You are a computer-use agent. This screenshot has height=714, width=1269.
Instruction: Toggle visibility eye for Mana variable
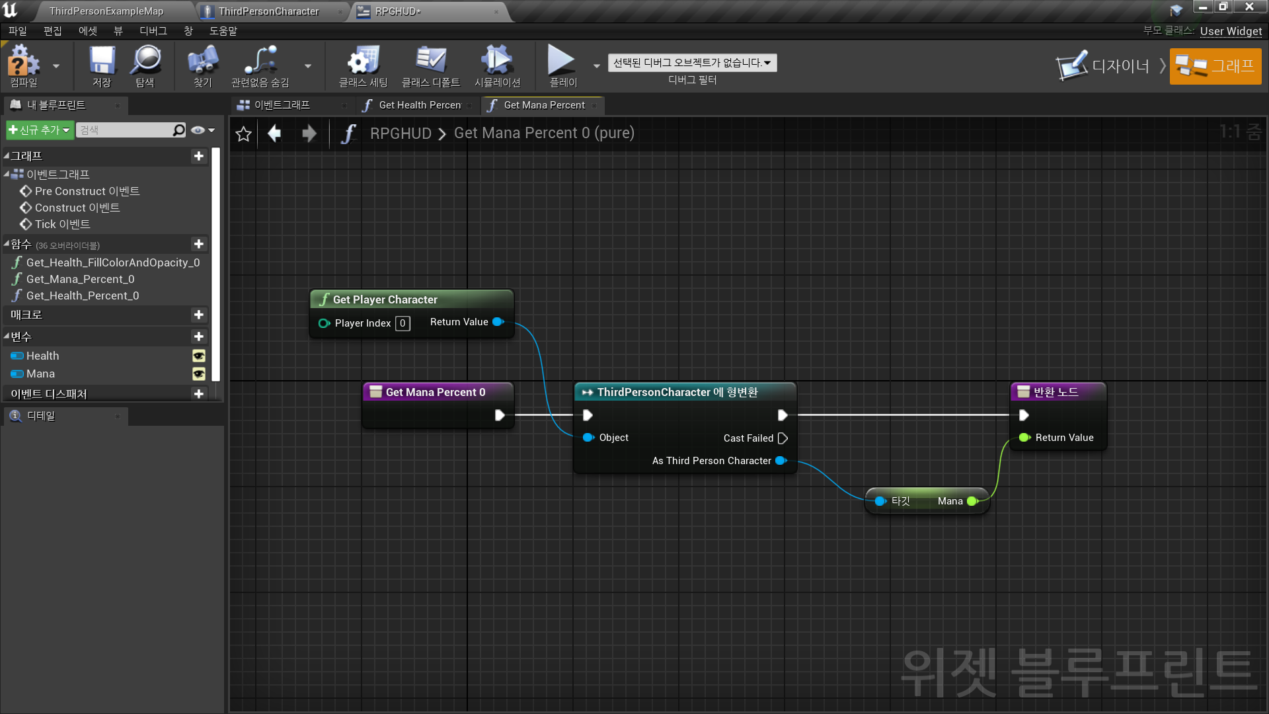point(198,374)
